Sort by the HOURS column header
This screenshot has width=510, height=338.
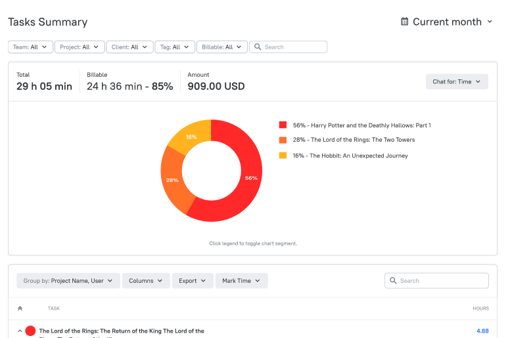480,308
